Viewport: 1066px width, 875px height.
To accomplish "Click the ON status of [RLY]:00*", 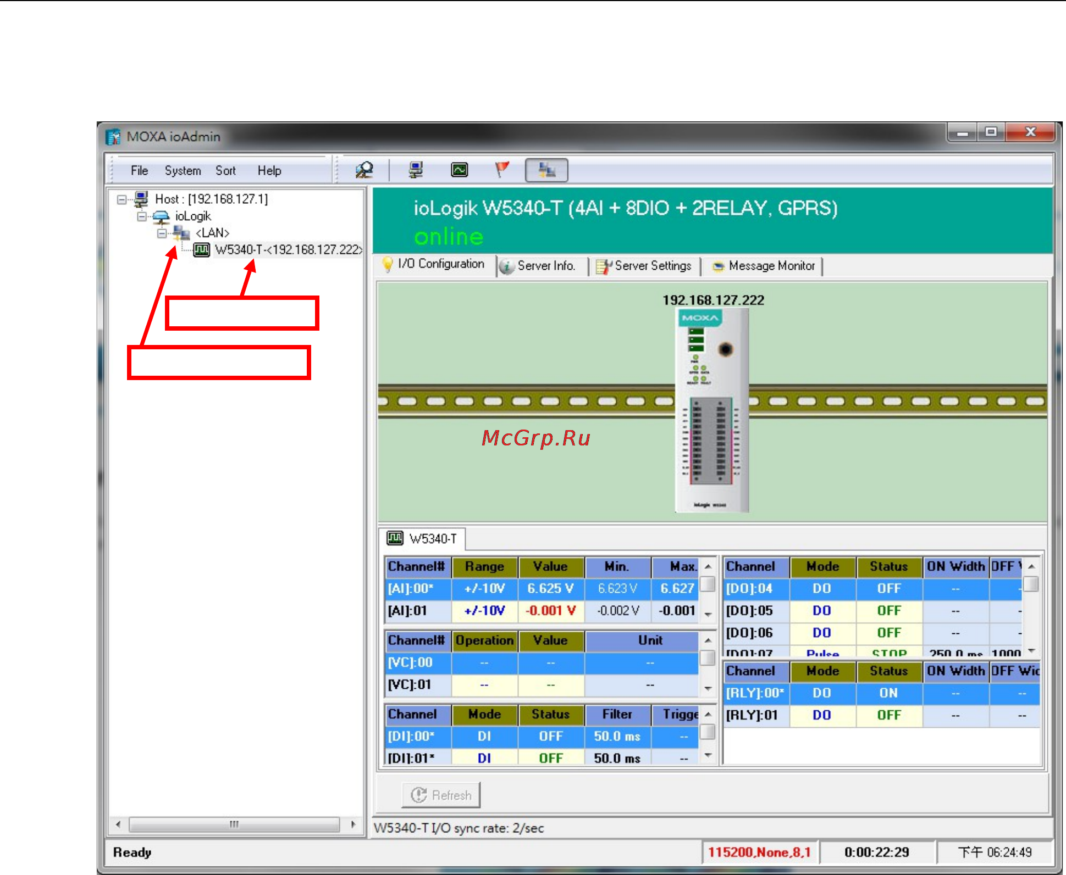I will point(888,693).
